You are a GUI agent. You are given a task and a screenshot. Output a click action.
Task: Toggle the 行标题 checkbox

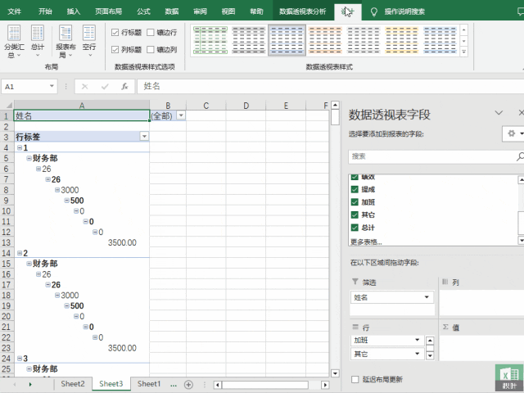point(115,33)
